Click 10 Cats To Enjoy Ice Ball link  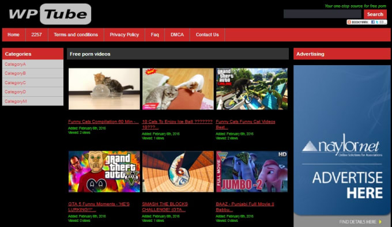pyautogui.click(x=177, y=124)
